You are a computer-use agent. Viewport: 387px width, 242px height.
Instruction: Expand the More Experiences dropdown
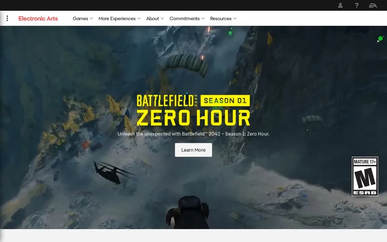point(119,19)
